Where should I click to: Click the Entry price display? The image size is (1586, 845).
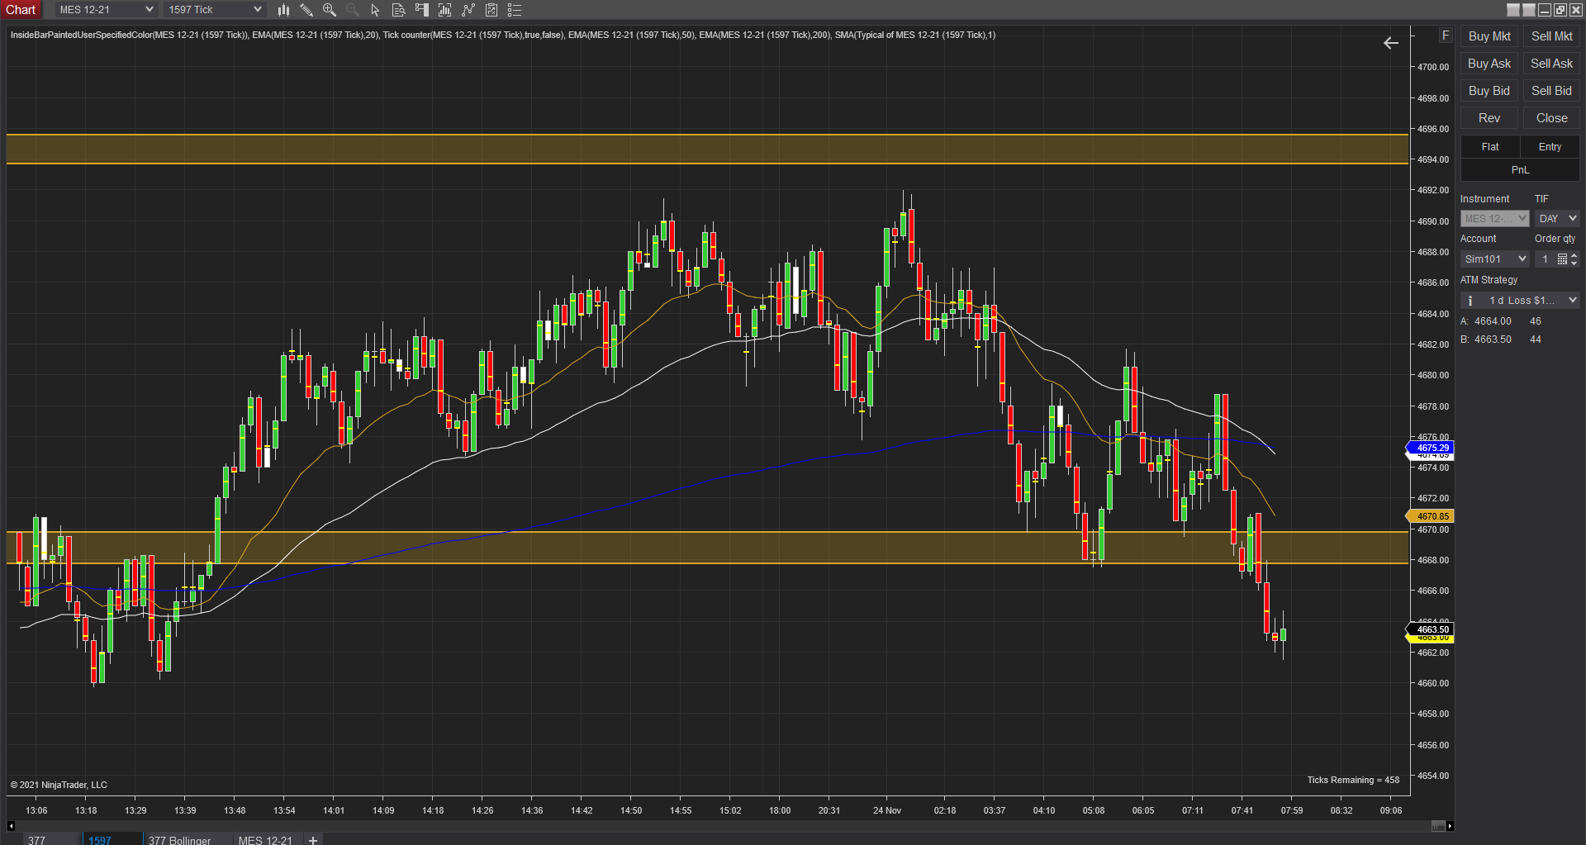1550,147
